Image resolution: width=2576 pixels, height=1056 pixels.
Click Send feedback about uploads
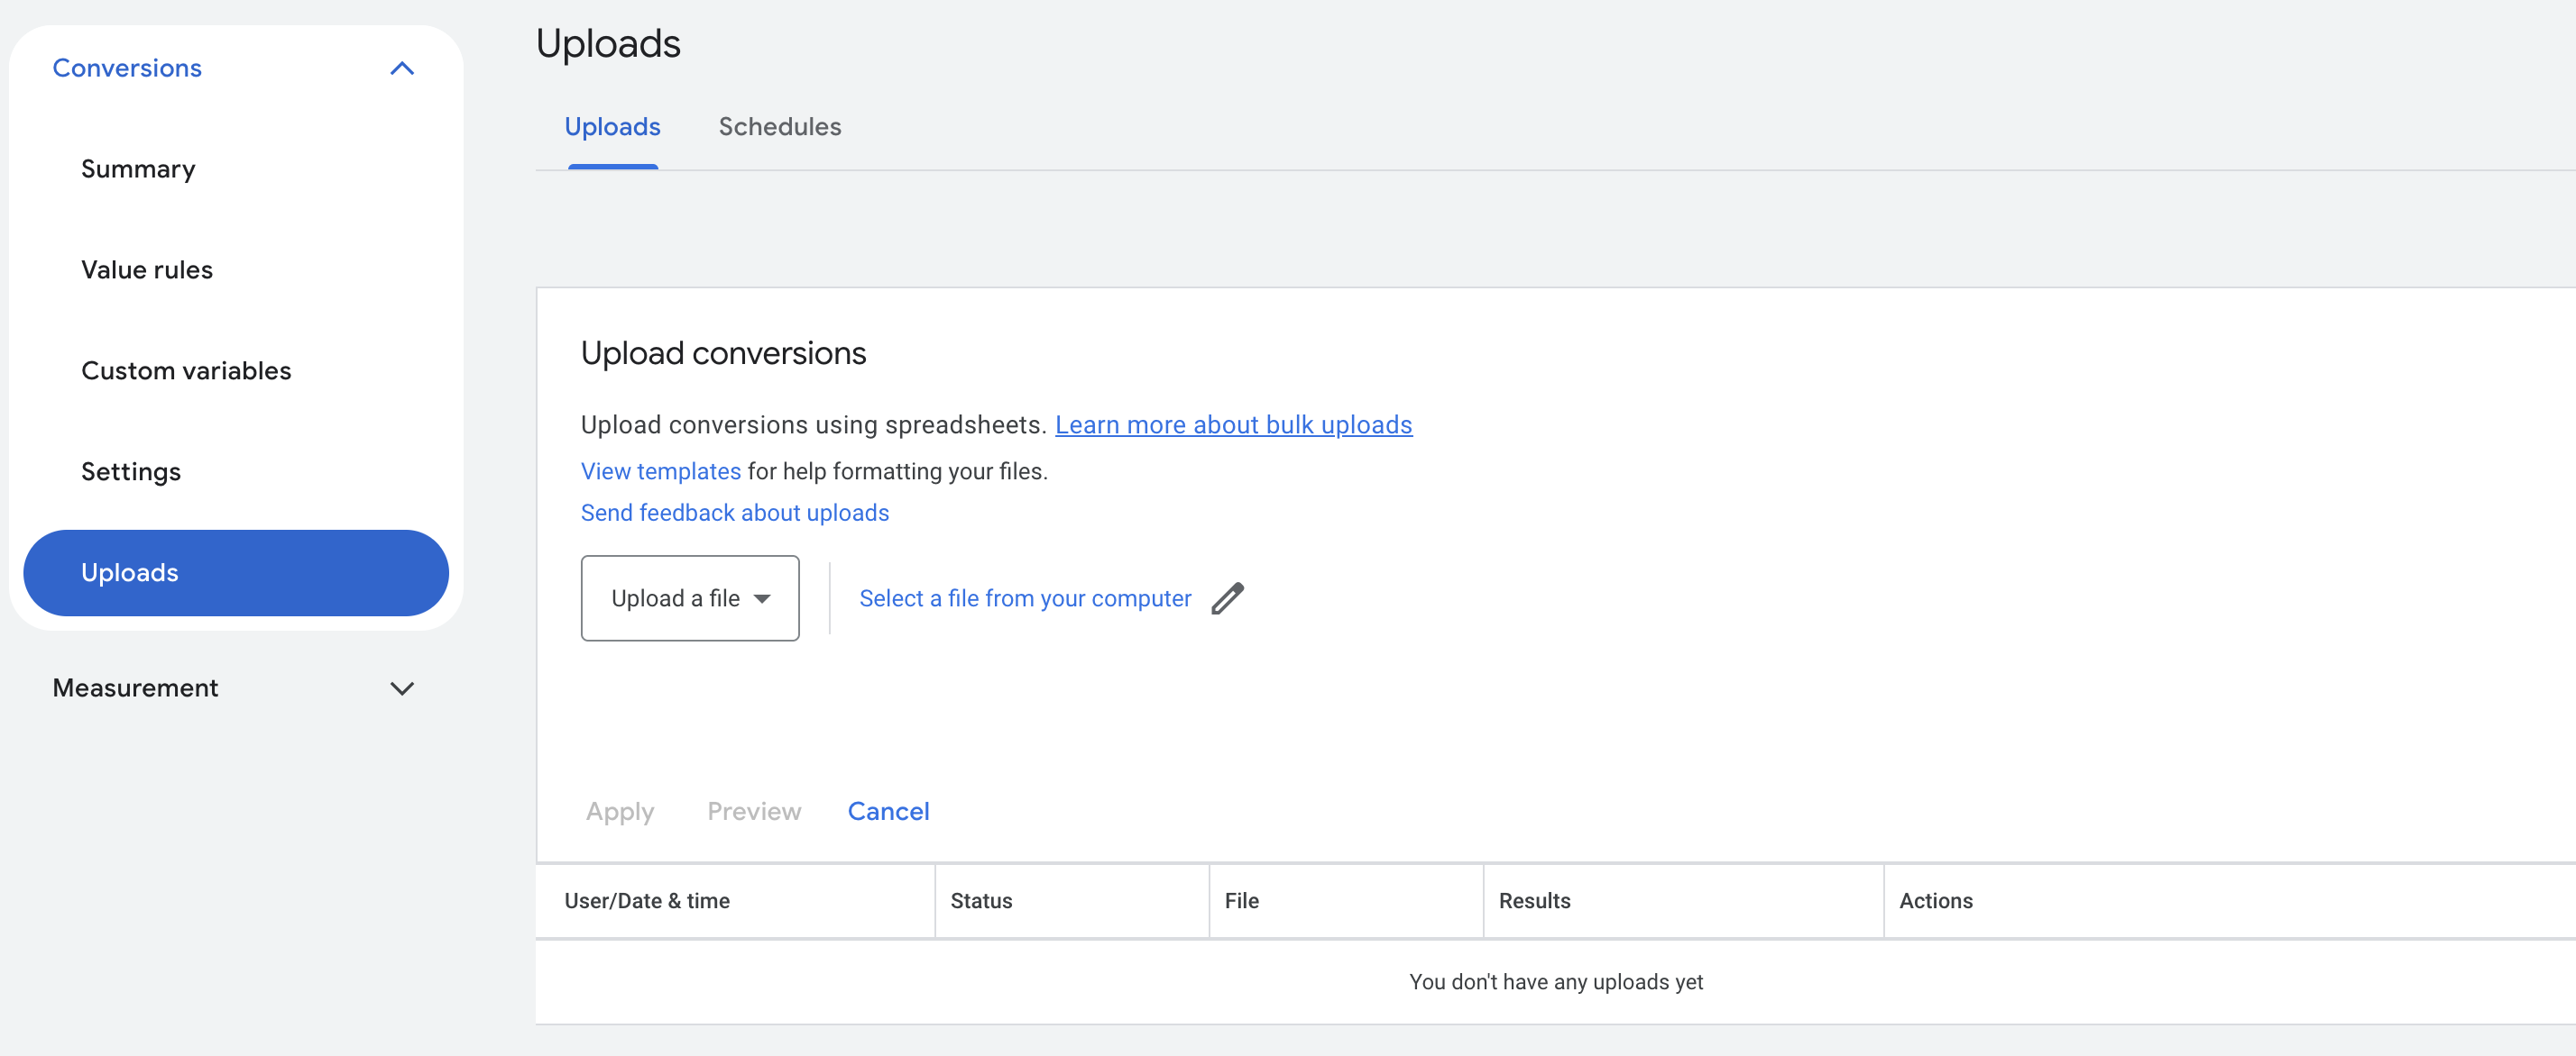[x=734, y=513]
